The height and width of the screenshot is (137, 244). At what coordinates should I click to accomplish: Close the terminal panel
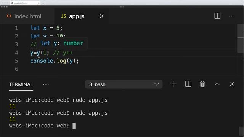tap(231, 84)
